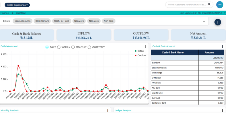Click the Bank Accounts filter chip
The image size is (226, 113).
point(23,21)
